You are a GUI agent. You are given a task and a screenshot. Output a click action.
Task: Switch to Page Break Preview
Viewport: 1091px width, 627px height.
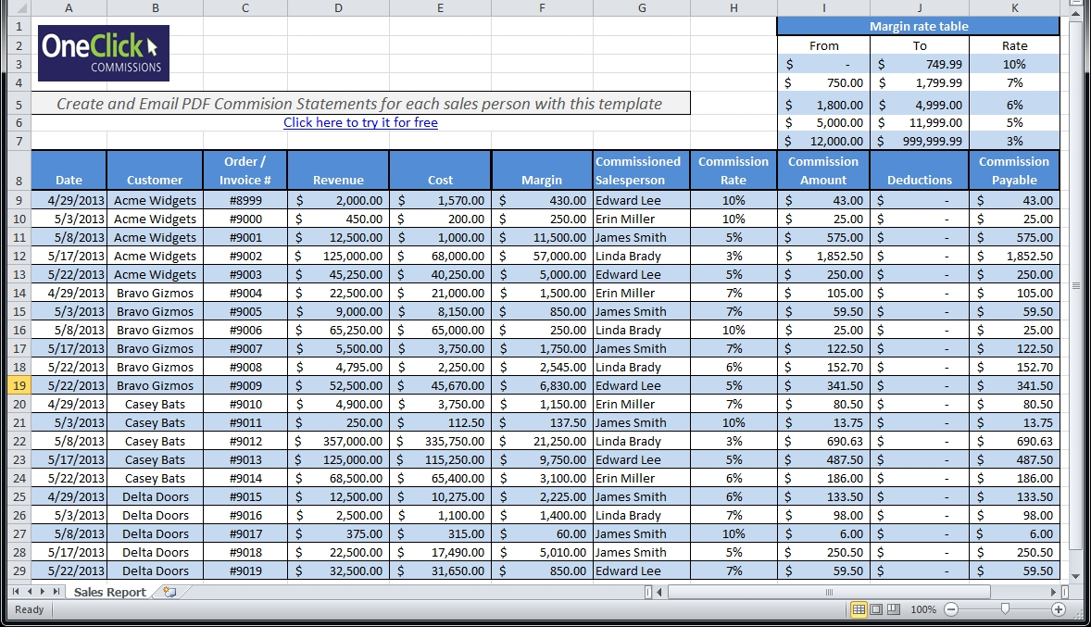coord(894,609)
